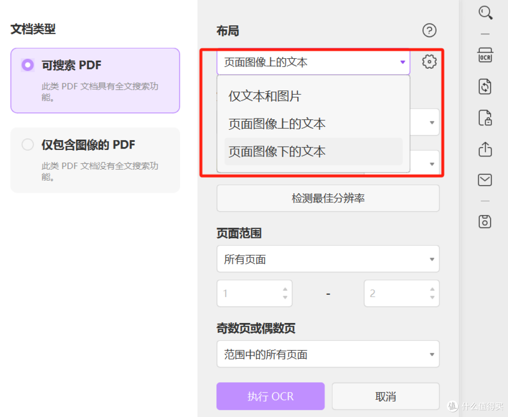
Task: Click the 检测最佳分辨率 button
Action: [328, 198]
